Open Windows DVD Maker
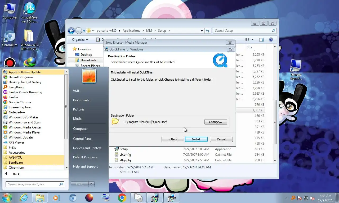This screenshot has height=203, width=339. pyautogui.click(x=33, y=117)
